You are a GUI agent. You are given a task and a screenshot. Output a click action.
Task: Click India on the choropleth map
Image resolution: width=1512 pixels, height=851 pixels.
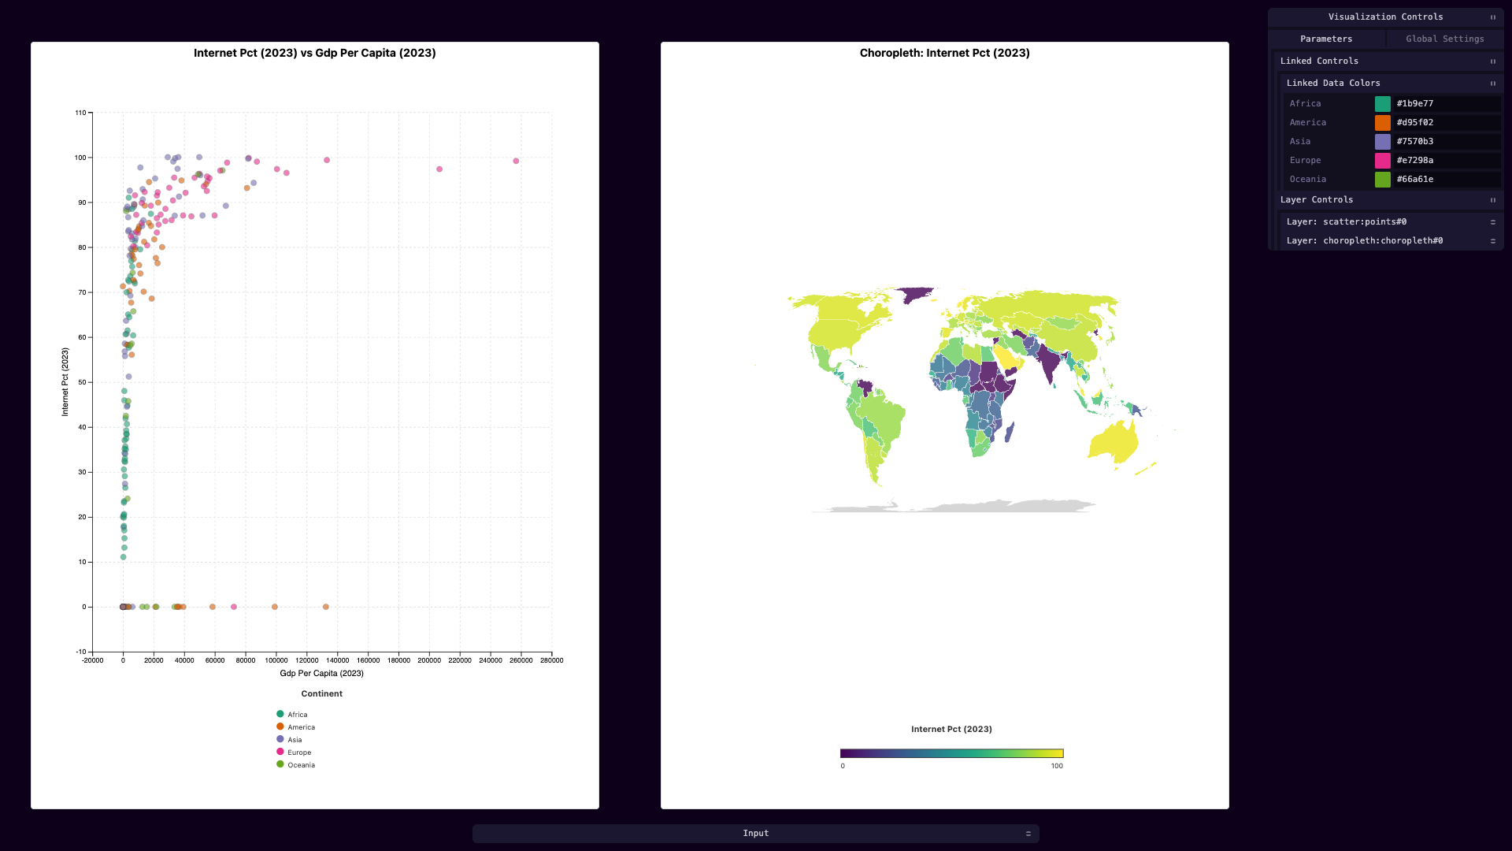tap(1049, 362)
